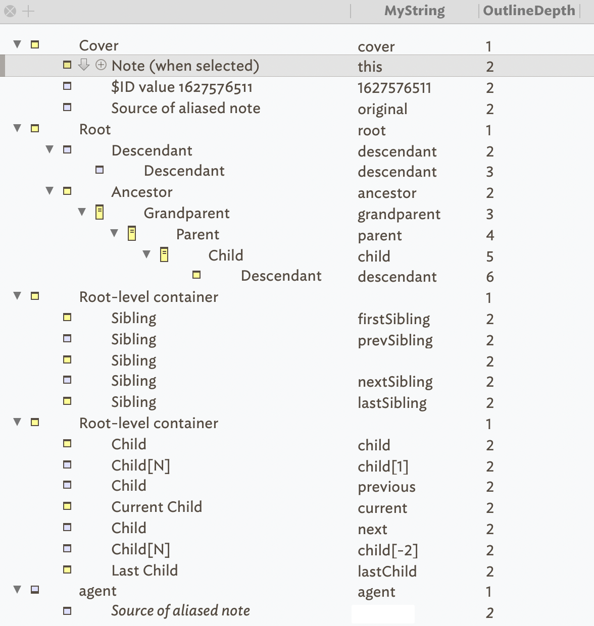This screenshot has width=594, height=626.
Task: Select the Sibling note marked lastSibling
Action: point(134,402)
